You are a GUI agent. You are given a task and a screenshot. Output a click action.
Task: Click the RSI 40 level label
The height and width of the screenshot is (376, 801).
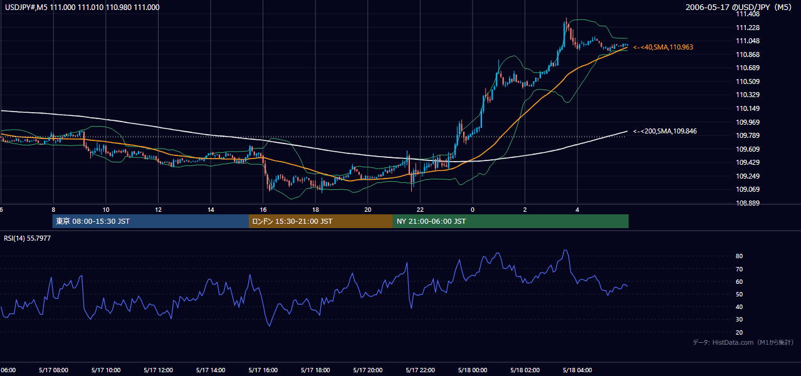(739, 306)
